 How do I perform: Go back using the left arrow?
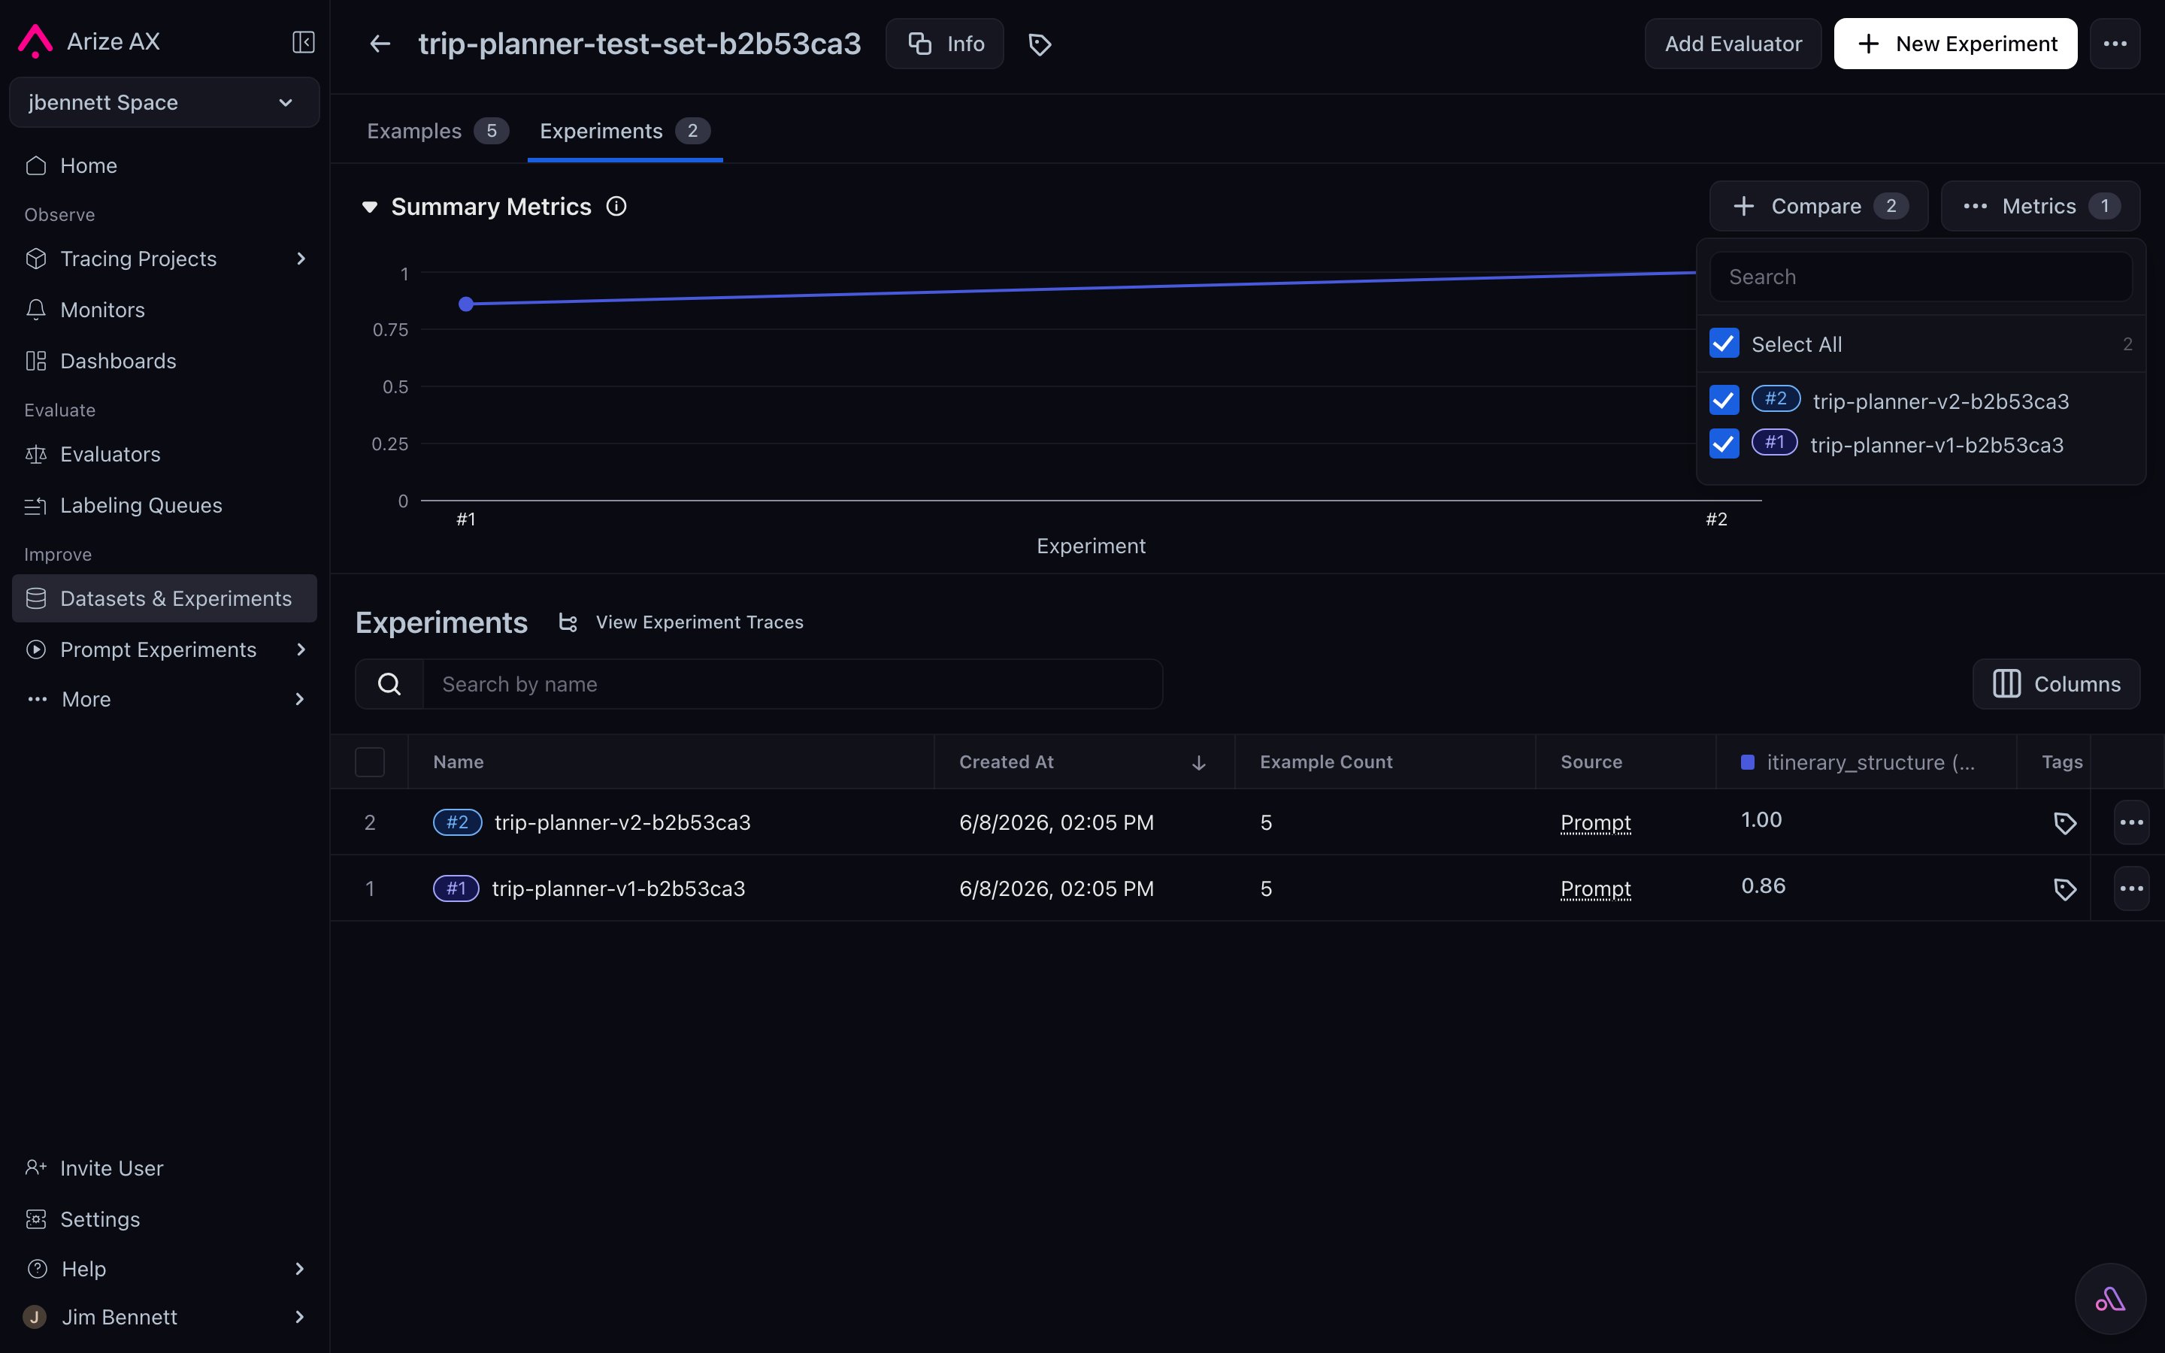[380, 43]
